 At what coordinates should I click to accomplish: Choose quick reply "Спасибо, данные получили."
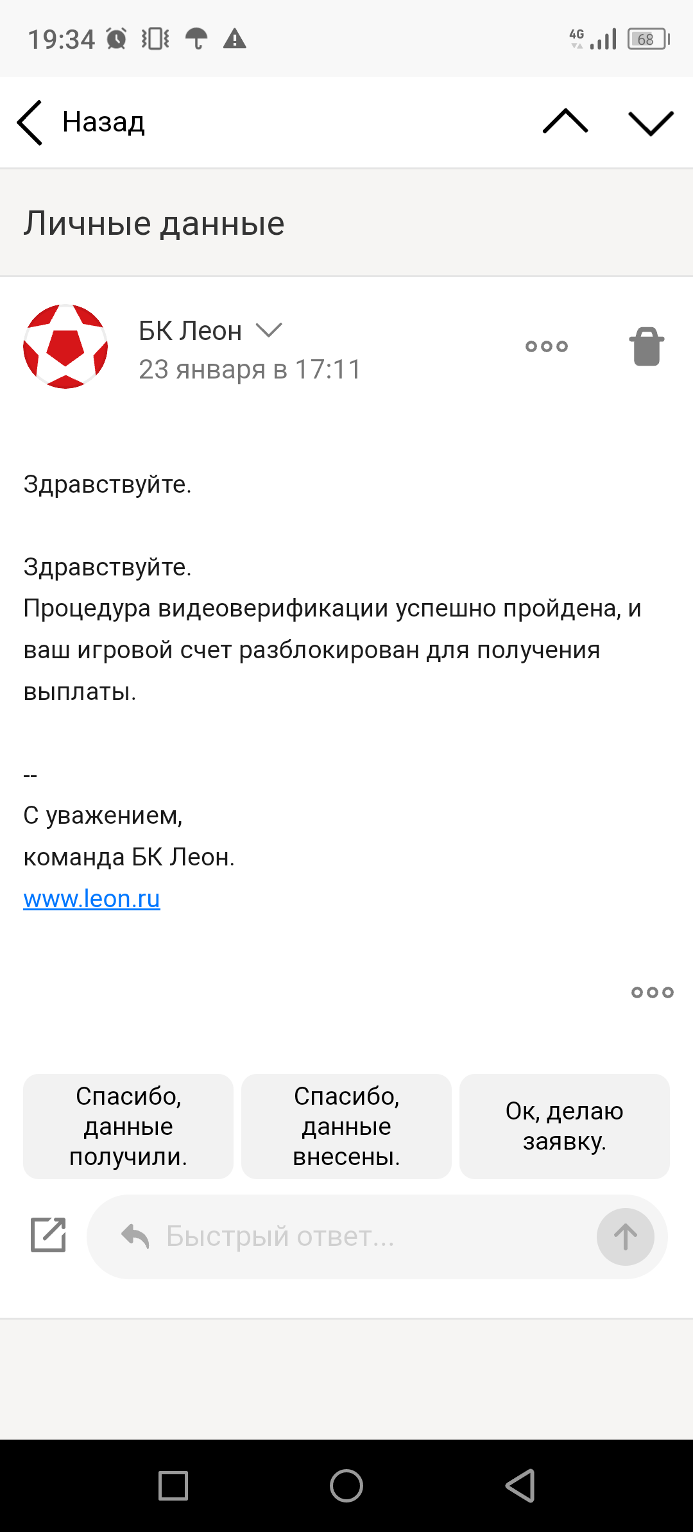[x=128, y=1126]
